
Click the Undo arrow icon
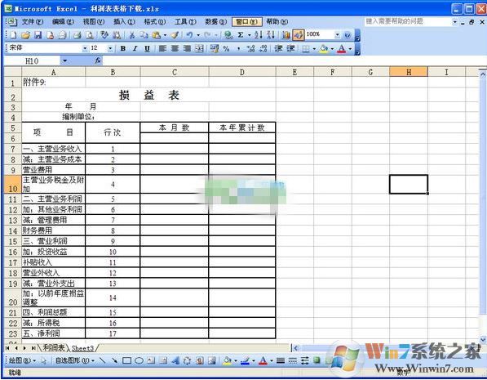(x=189, y=35)
